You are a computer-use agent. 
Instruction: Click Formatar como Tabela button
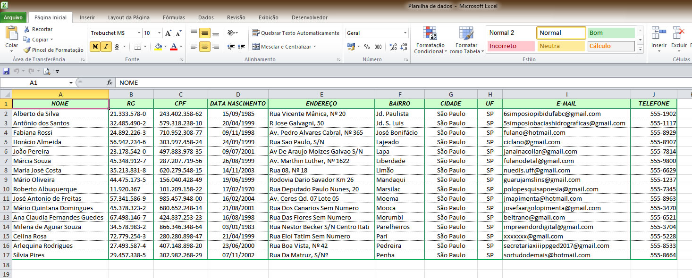(x=466, y=40)
